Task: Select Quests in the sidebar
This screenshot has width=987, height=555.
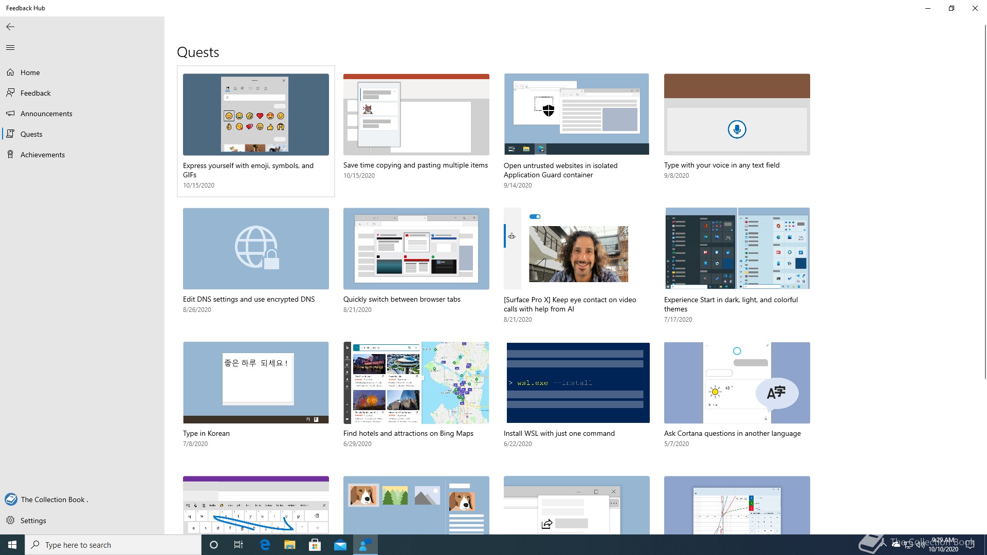Action: 82,134
